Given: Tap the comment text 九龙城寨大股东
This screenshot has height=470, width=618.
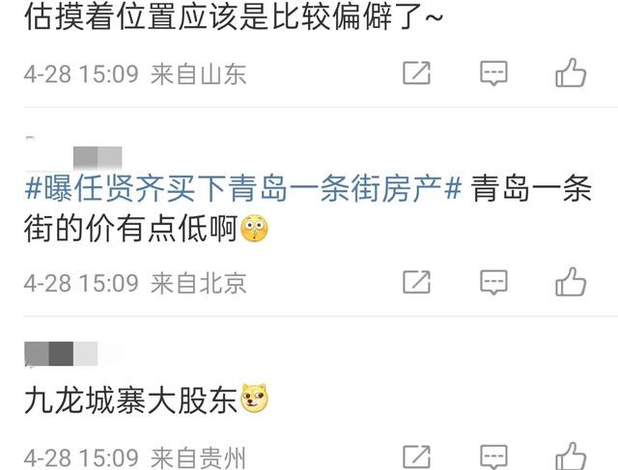Looking at the screenshot, I should 131,400.
